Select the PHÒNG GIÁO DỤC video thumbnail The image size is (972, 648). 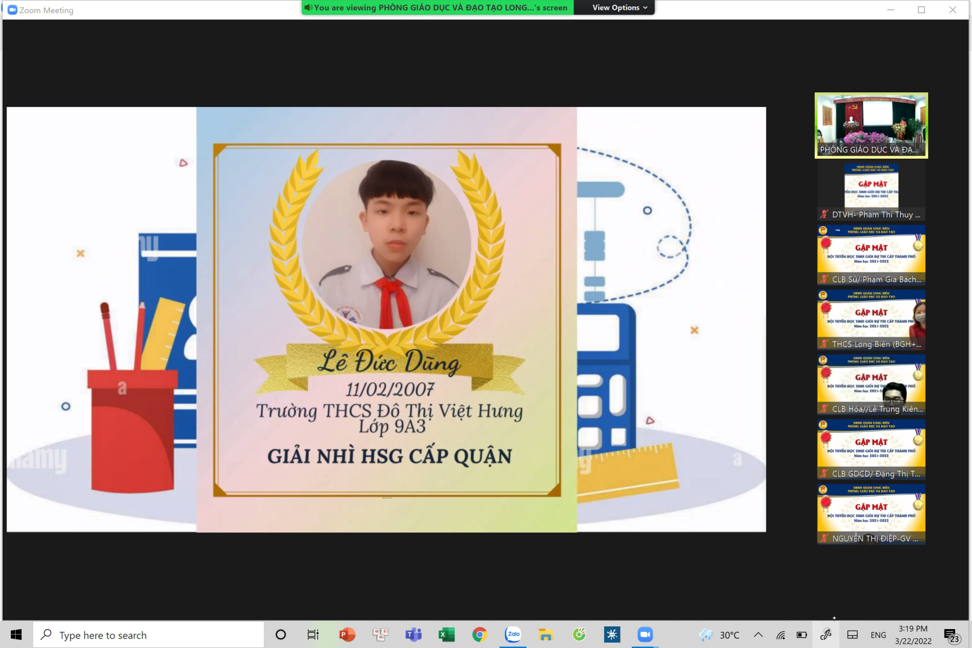point(871,125)
